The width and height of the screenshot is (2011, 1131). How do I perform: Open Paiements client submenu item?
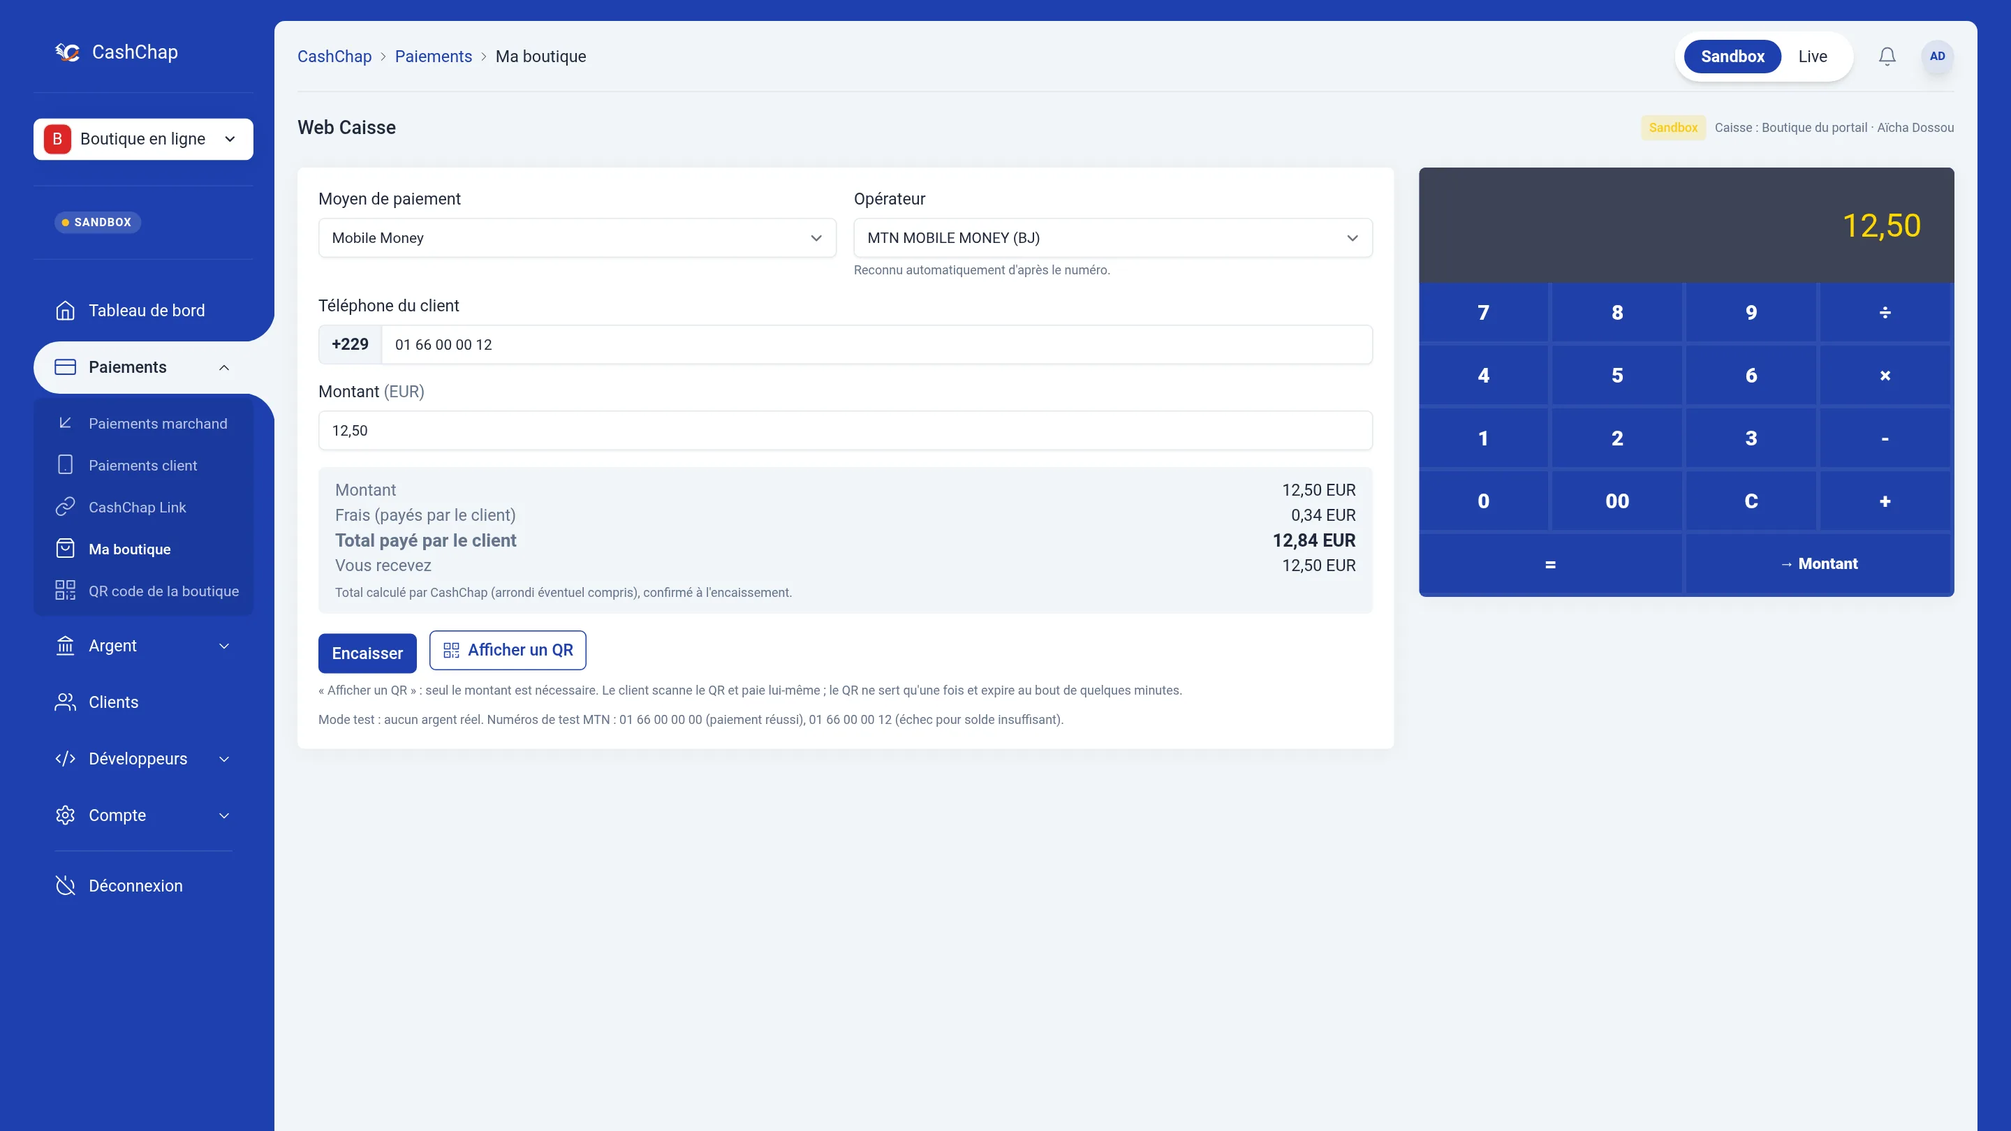pos(144,465)
